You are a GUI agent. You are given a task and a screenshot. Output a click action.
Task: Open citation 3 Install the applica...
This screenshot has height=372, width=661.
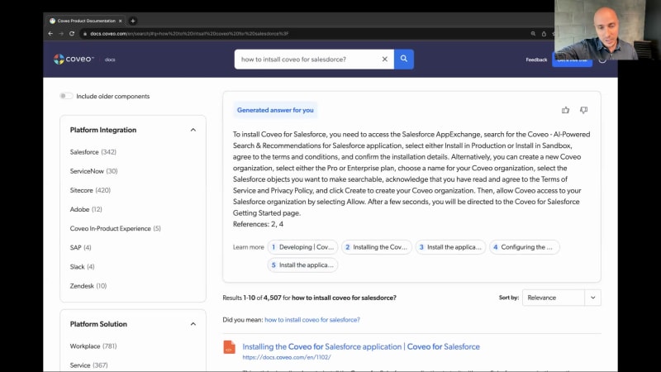(450, 247)
